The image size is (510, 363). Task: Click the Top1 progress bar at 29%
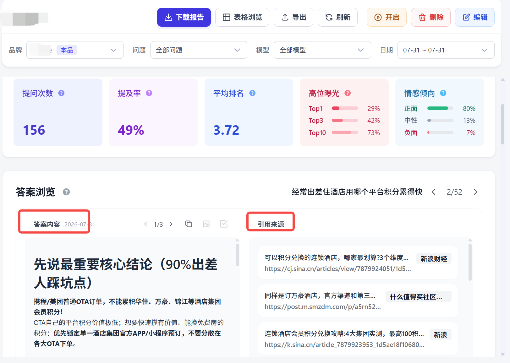pos(345,108)
